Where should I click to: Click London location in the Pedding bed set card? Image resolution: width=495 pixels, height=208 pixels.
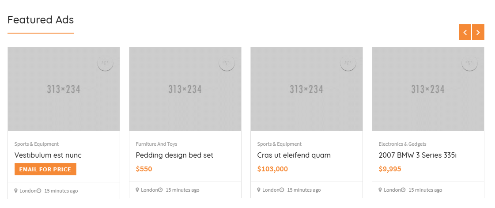pyautogui.click(x=149, y=190)
